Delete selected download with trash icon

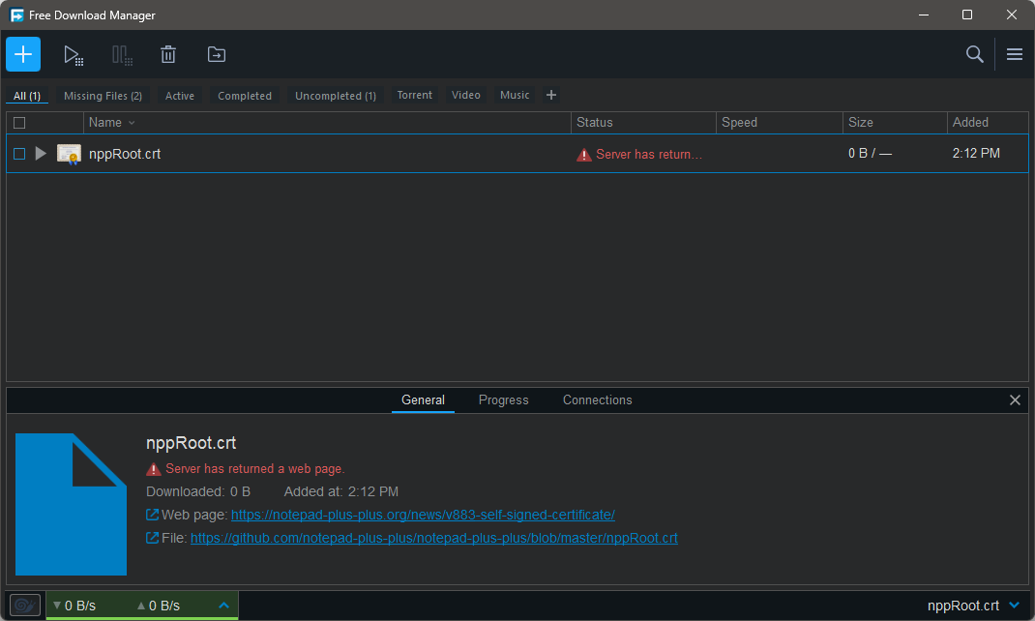click(x=168, y=54)
